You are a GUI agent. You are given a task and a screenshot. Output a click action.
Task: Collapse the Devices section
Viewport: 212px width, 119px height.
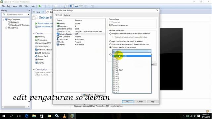coord(34,33)
